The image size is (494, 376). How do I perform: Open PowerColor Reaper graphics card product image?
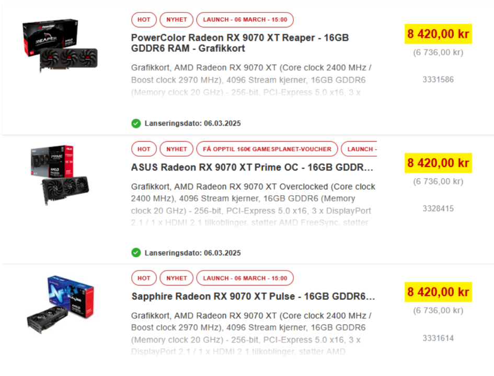(x=60, y=45)
